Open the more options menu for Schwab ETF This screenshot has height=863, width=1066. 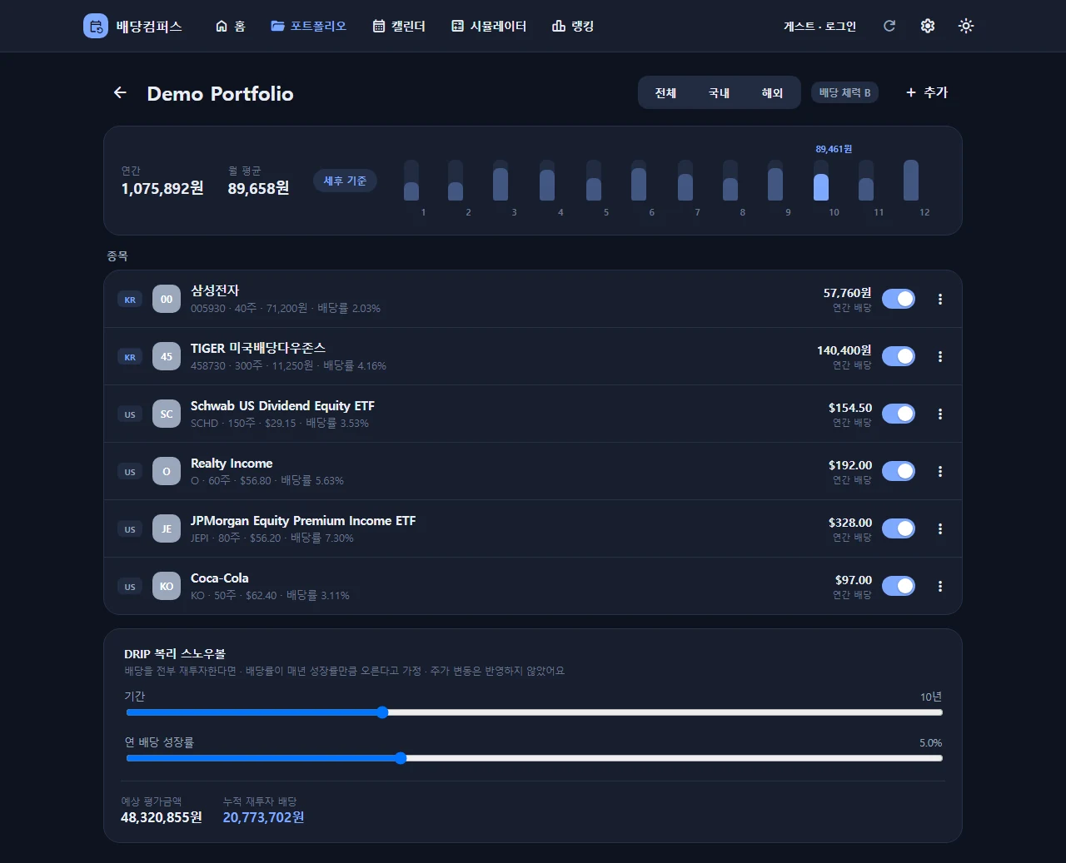940,414
